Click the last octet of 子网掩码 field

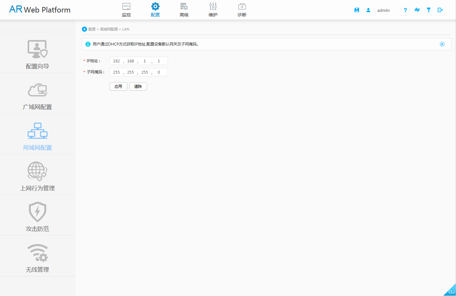click(x=159, y=72)
